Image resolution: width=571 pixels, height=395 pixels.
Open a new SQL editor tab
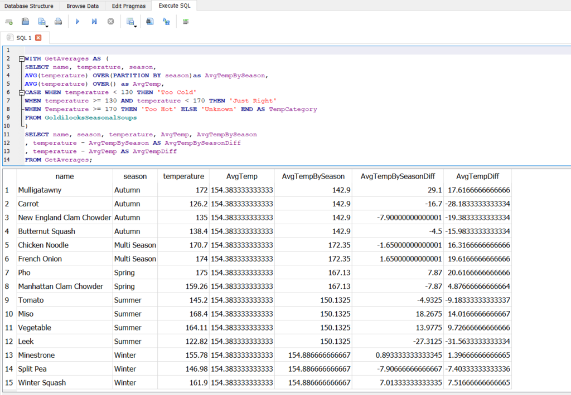click(x=9, y=21)
